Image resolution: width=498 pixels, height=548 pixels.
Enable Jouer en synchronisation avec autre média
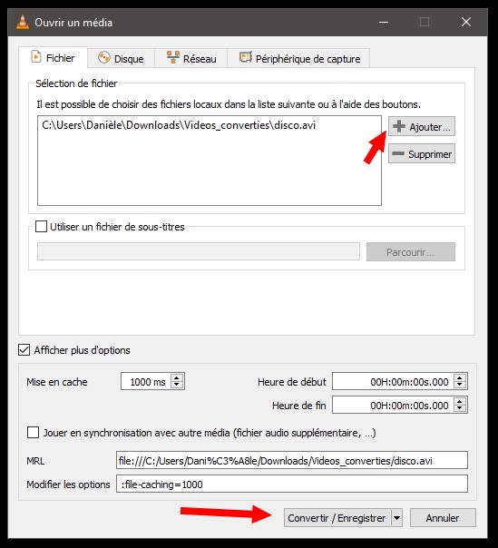[34, 432]
